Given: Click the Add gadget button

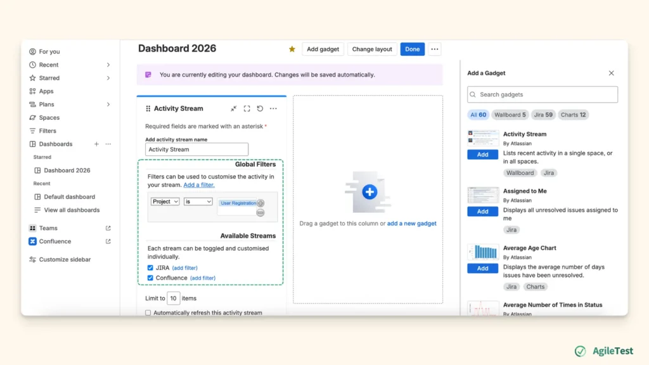Looking at the screenshot, I should pos(323,49).
